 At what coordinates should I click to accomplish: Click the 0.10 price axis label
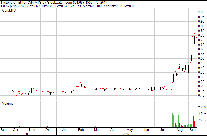click(201, 96)
